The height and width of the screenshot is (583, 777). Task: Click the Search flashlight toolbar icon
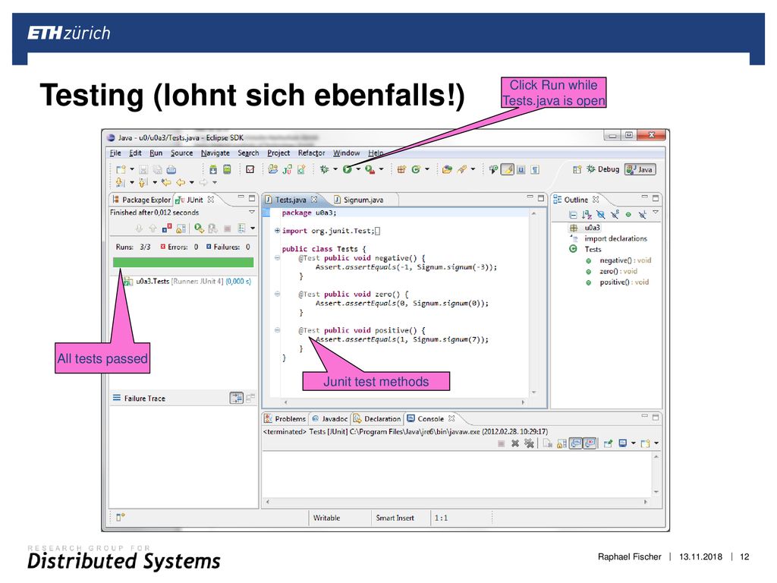coord(462,169)
